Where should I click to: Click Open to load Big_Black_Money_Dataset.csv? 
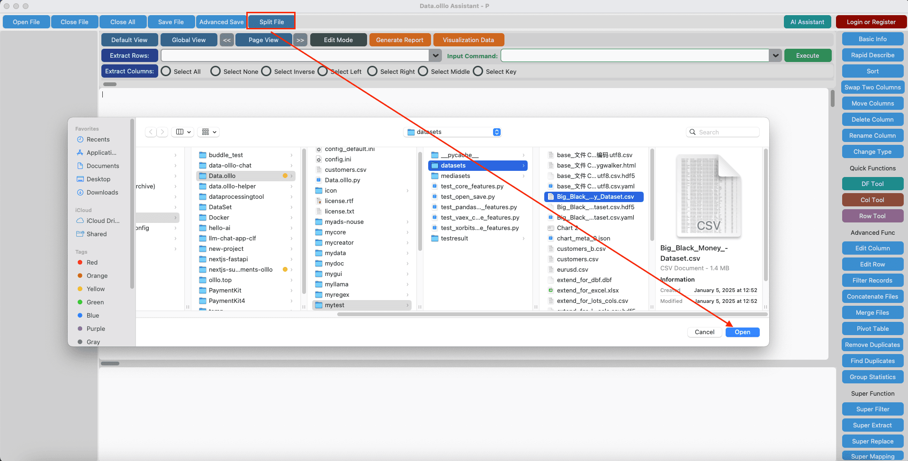[742, 332]
